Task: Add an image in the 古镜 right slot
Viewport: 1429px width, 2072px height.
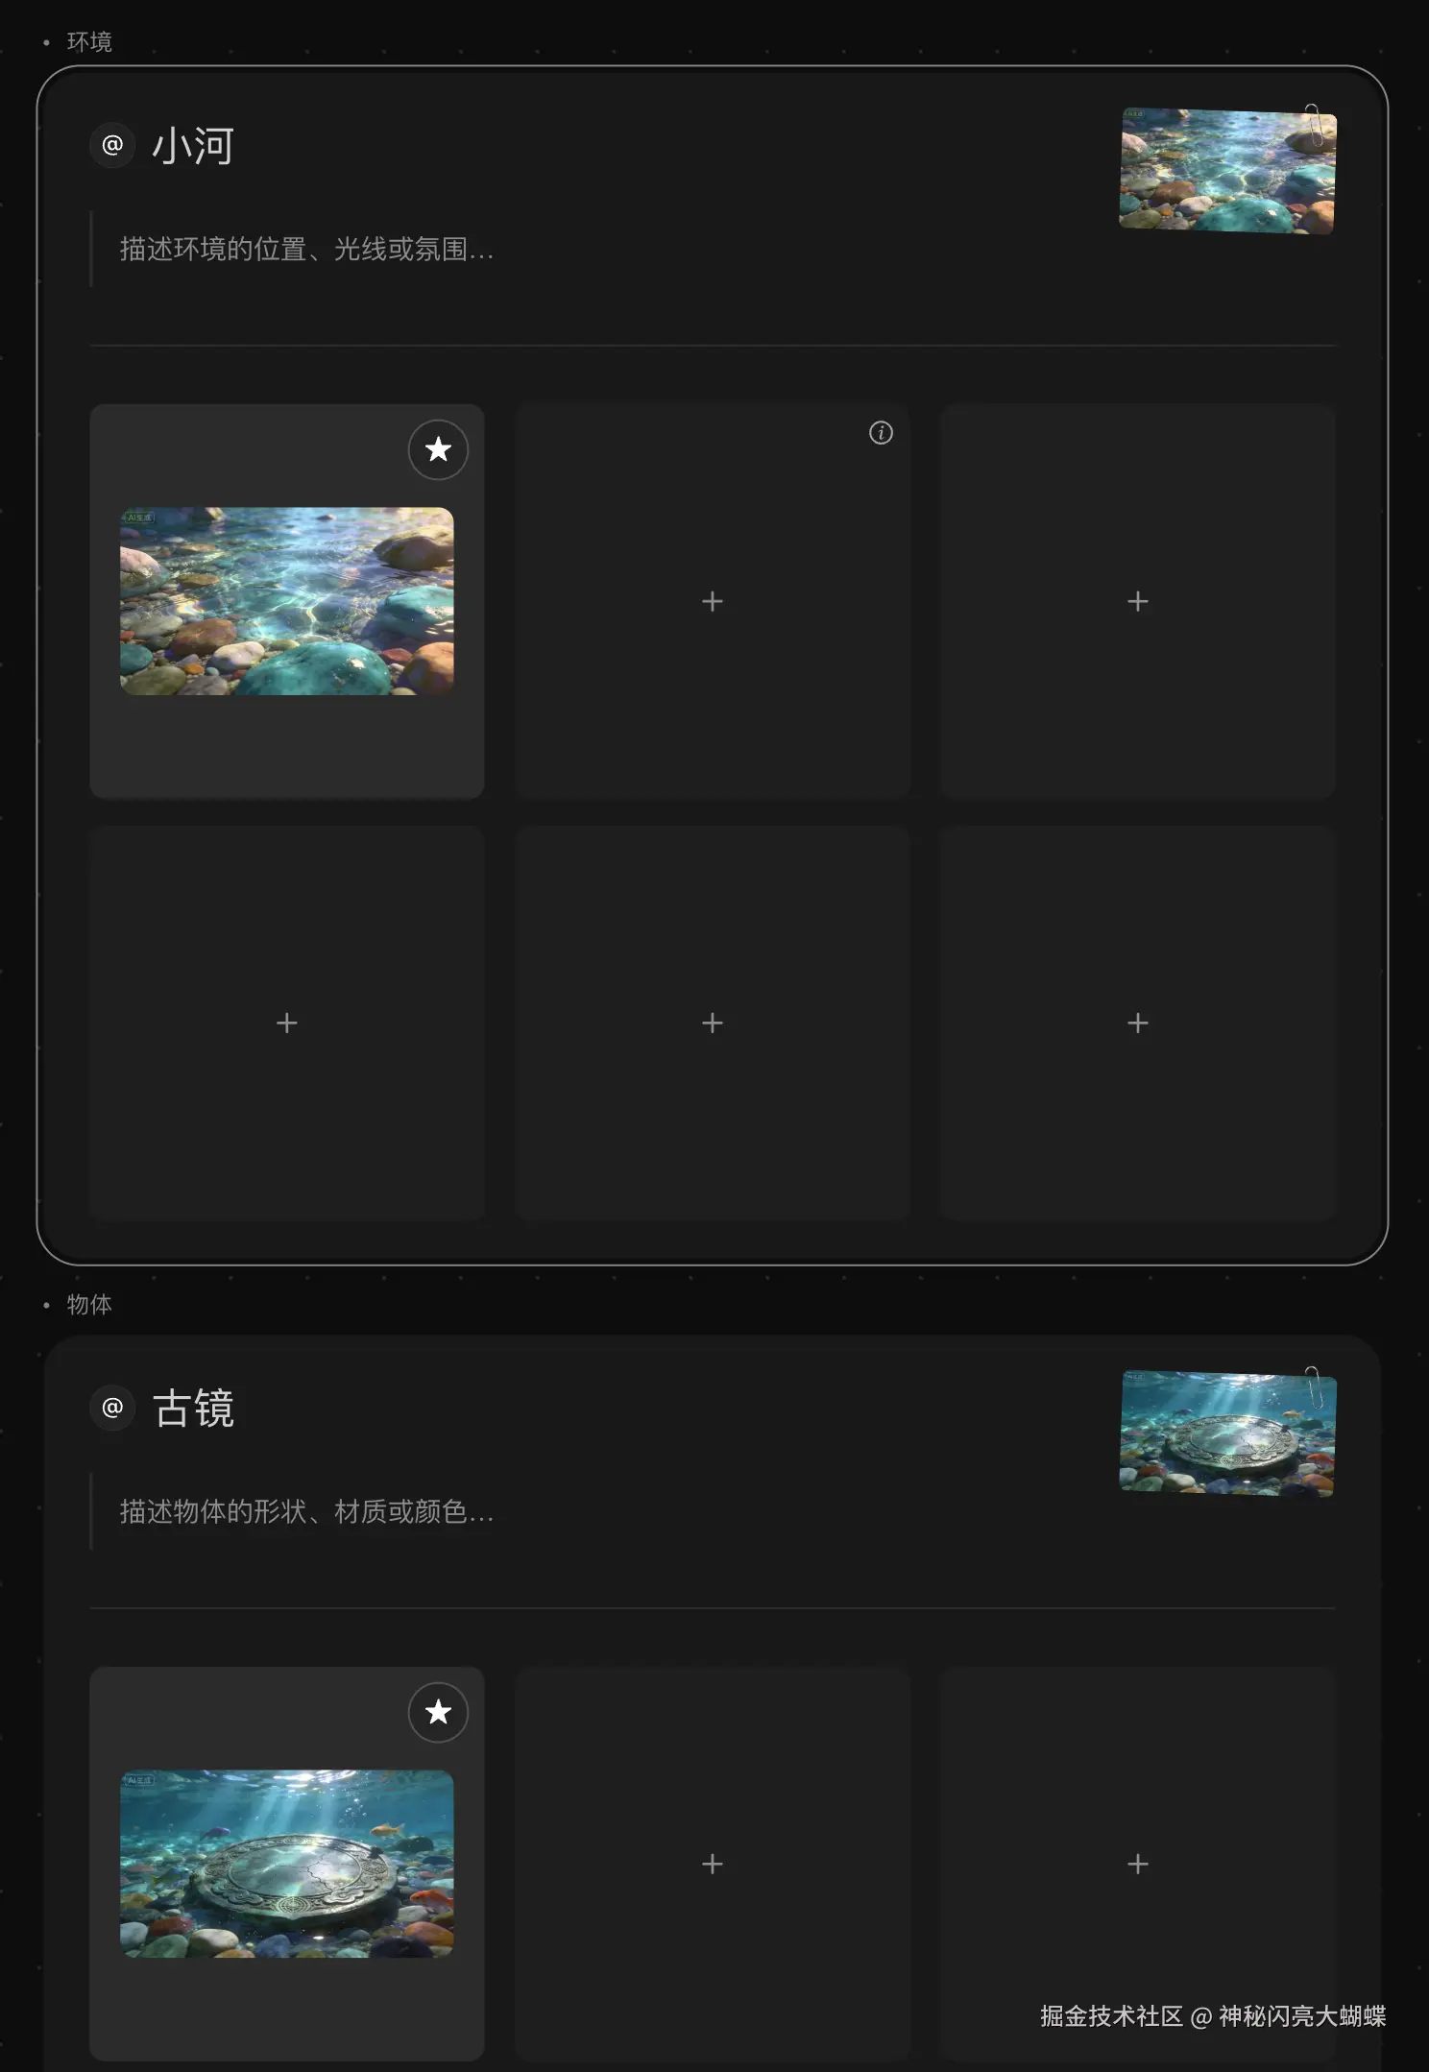Action: click(1138, 1864)
